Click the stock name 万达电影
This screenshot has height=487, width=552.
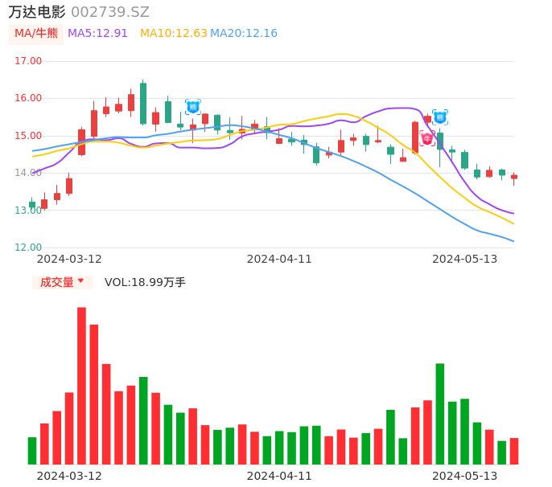(37, 12)
